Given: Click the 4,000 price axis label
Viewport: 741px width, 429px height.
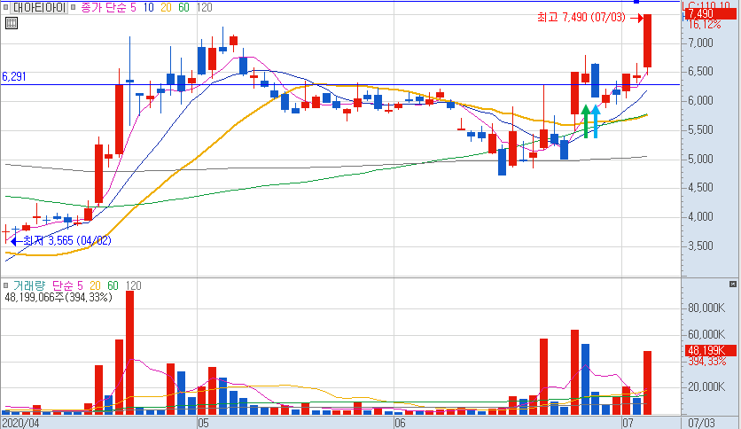Looking at the screenshot, I should [700, 217].
